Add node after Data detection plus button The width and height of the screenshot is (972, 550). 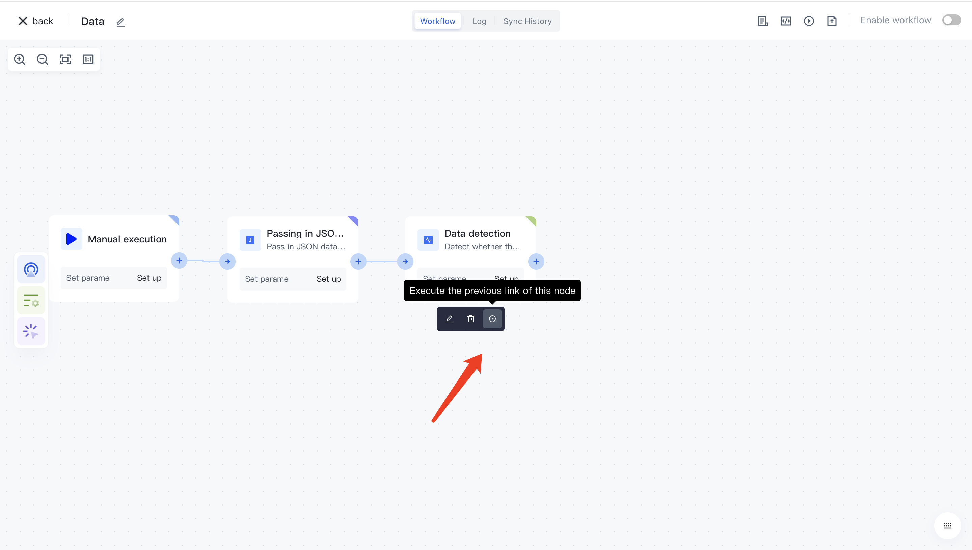tap(536, 262)
